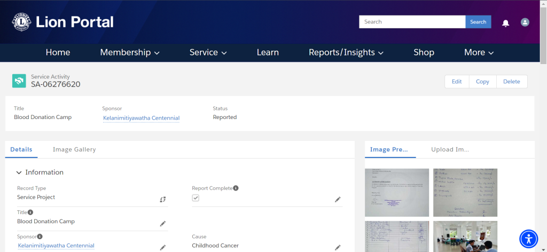Switch to the Image Gallery tab
Viewport: 547px width, 252px height.
coord(74,149)
